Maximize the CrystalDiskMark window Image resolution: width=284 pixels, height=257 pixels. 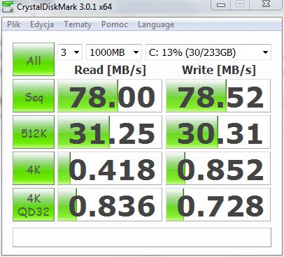point(240,5)
